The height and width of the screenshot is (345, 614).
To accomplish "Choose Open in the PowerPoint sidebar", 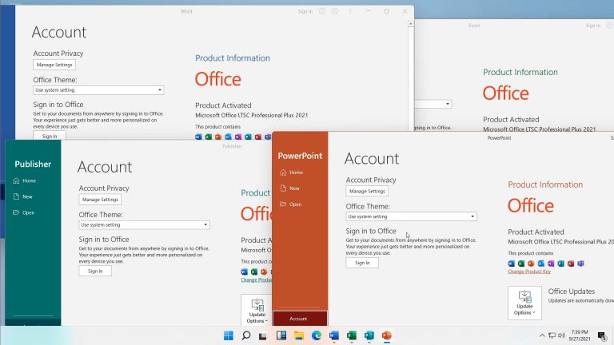I will tap(291, 204).
